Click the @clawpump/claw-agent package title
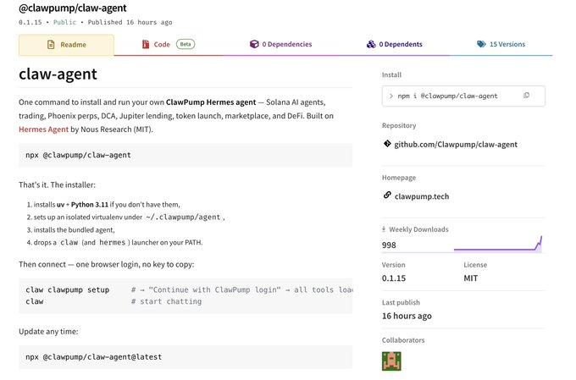This screenshot has height=380, width=576. (x=73, y=8)
